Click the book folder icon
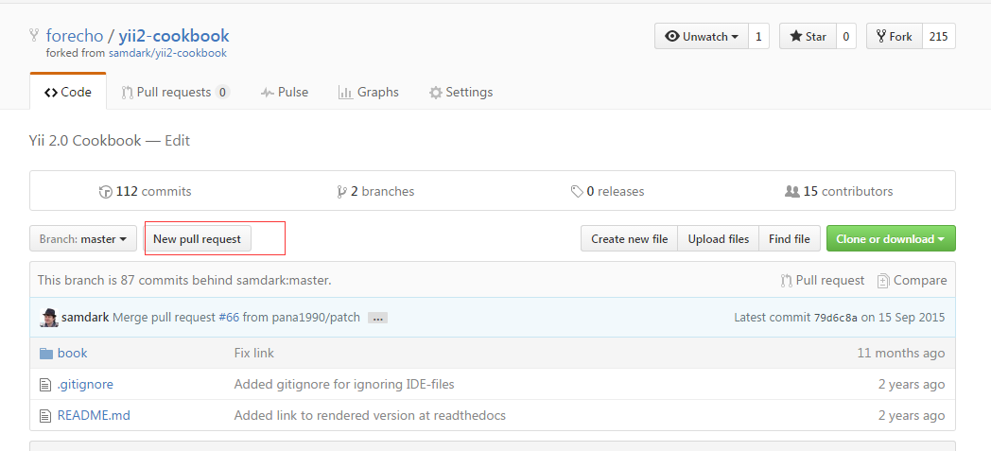Screen dimensions: 991x451 click(46, 353)
